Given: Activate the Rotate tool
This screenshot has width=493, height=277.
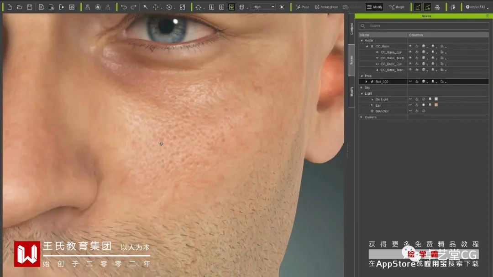Looking at the screenshot, I should tap(169, 7).
